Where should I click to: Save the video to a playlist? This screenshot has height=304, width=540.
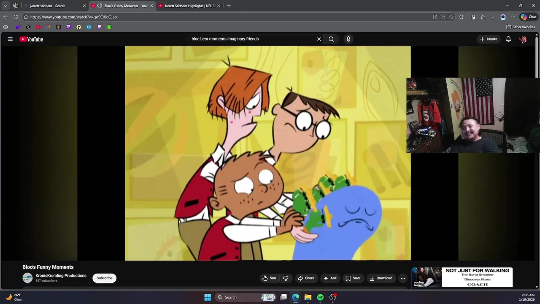coord(353,278)
